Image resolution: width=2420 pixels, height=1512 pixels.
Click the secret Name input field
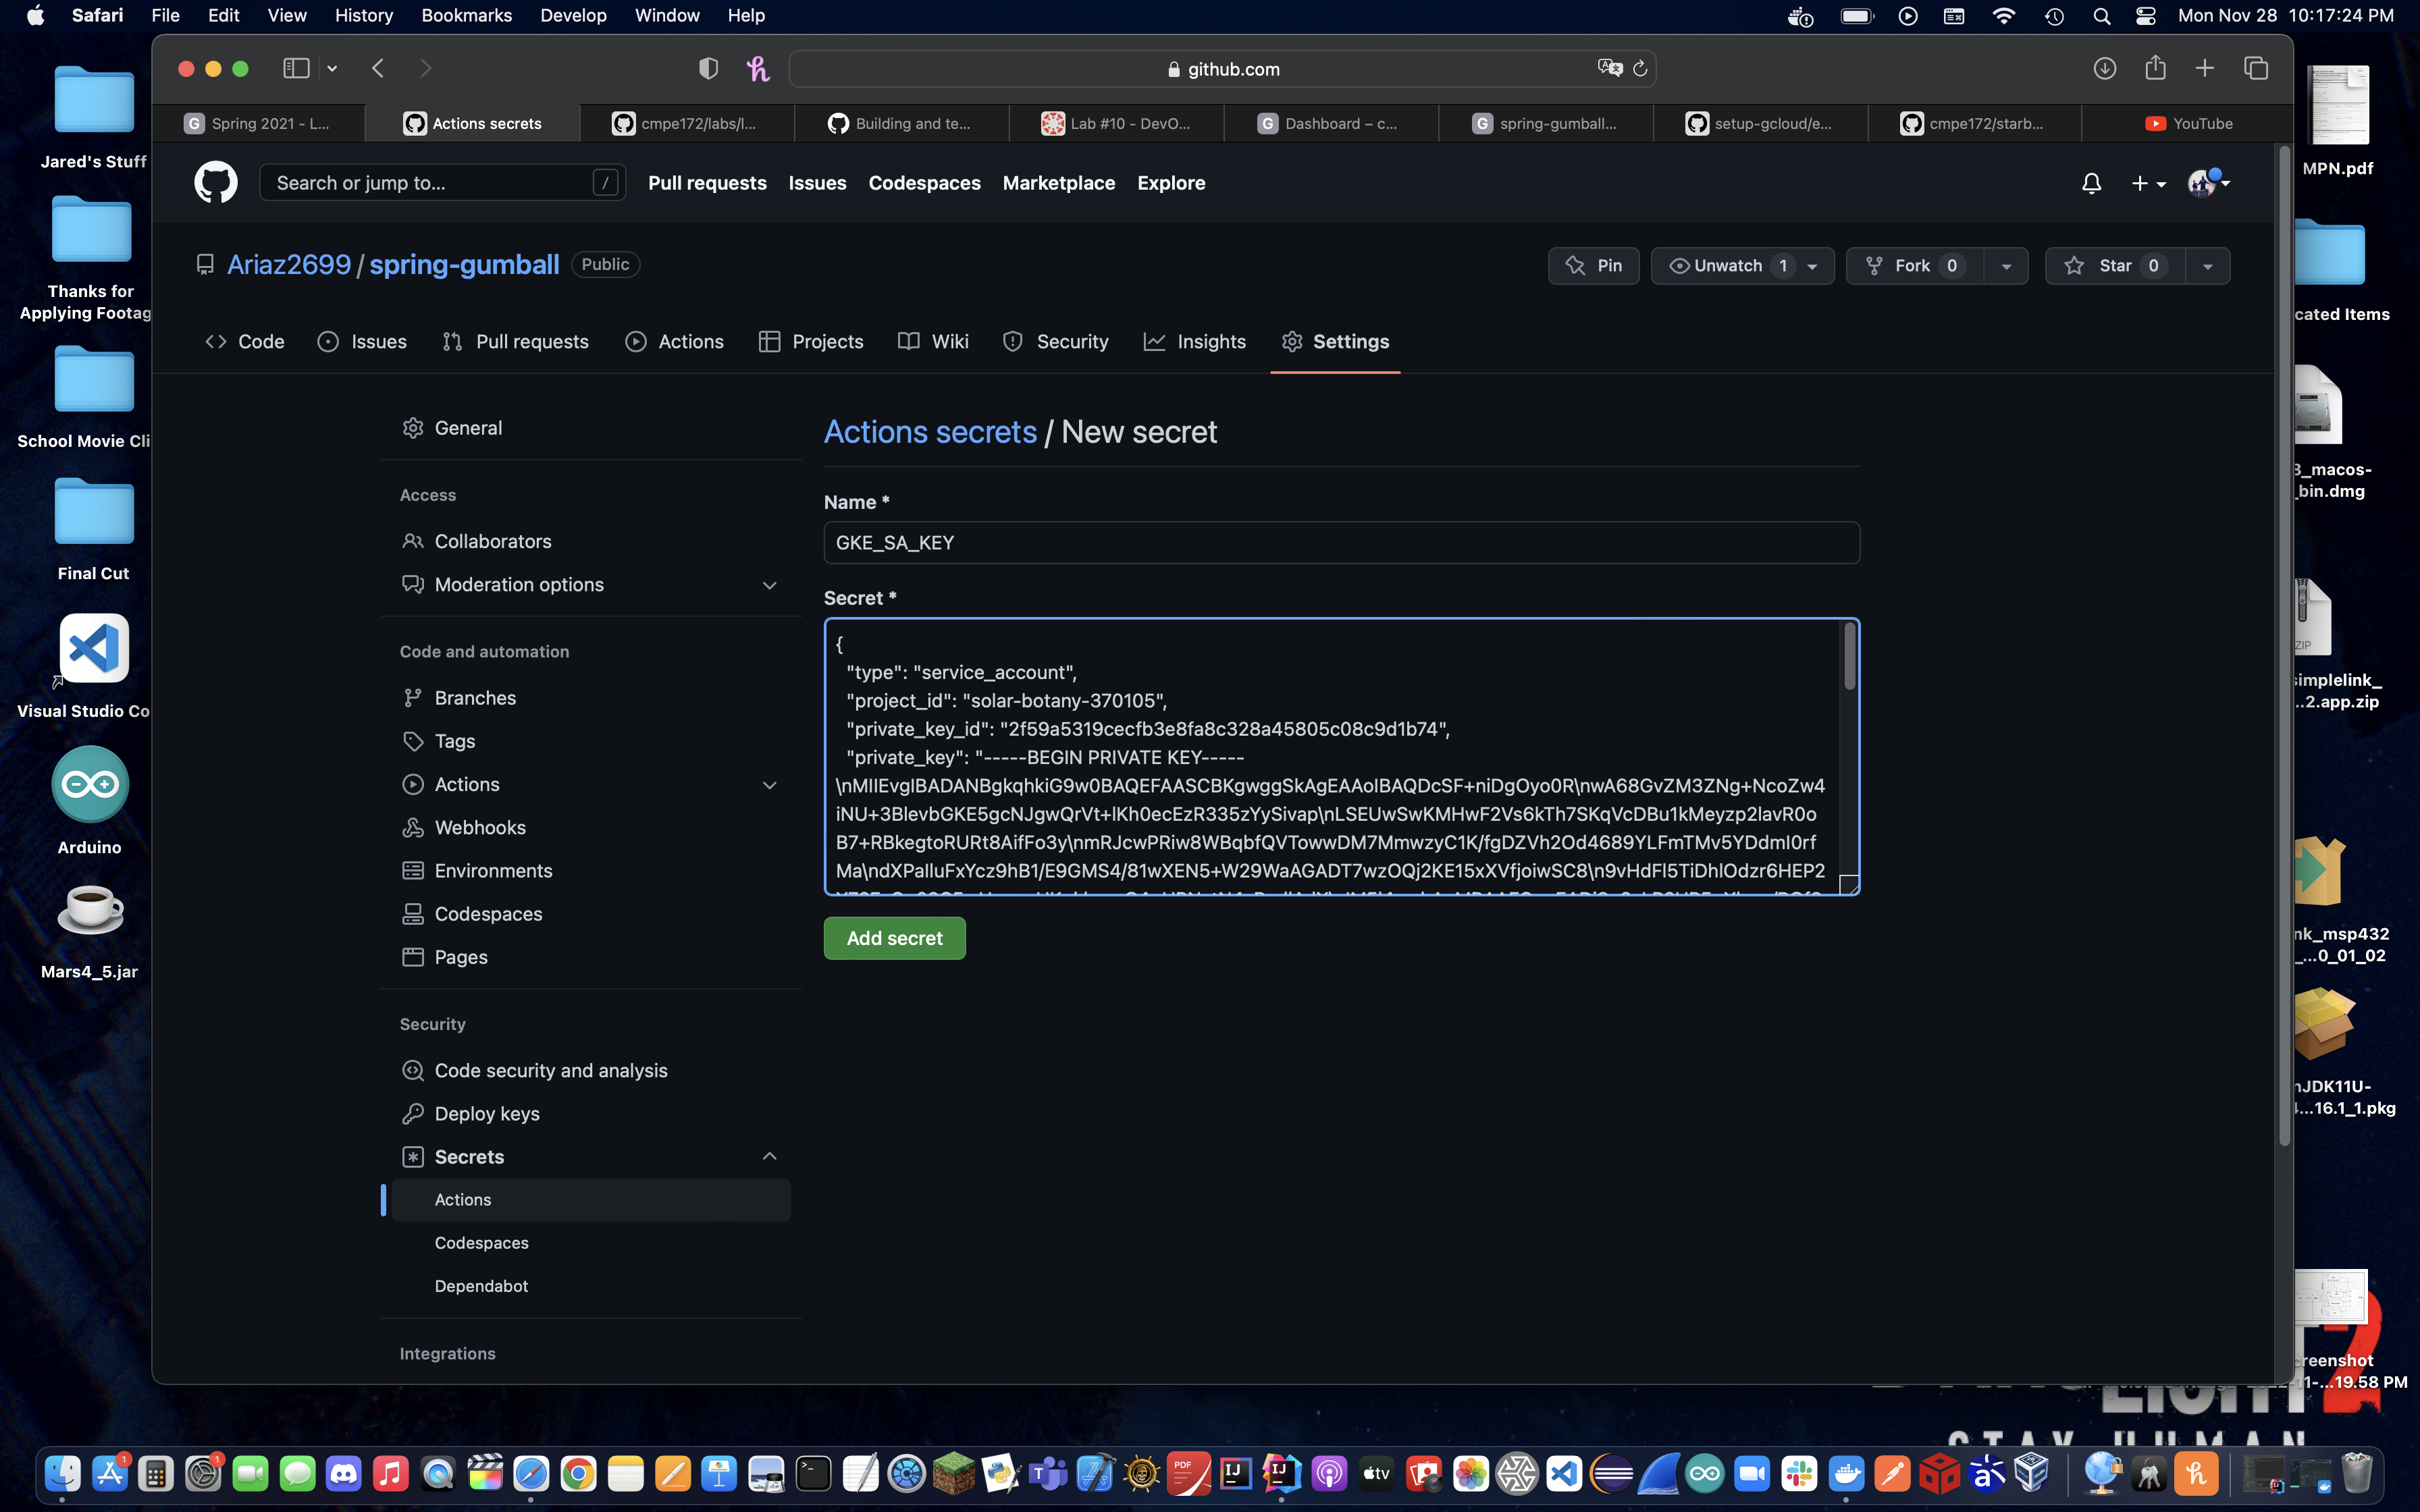pyautogui.click(x=1341, y=543)
